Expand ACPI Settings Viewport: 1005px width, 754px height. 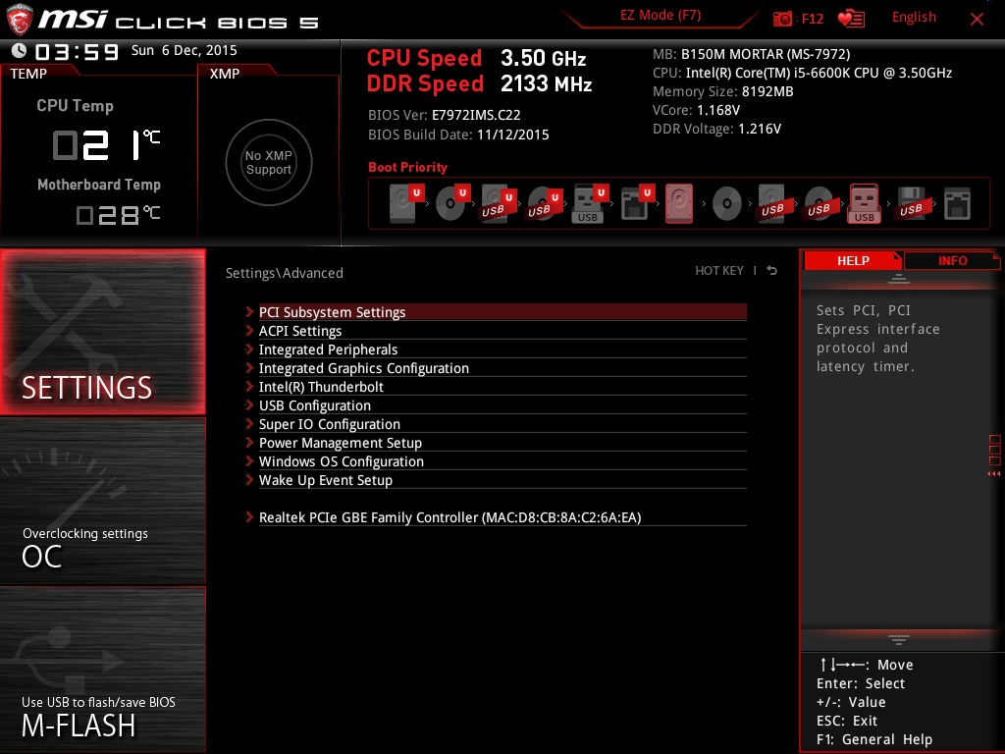300,331
